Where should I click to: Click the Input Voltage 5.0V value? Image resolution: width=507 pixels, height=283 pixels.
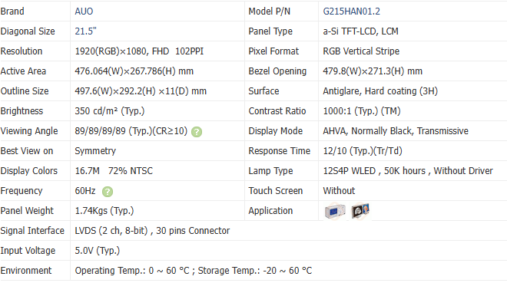(98, 251)
